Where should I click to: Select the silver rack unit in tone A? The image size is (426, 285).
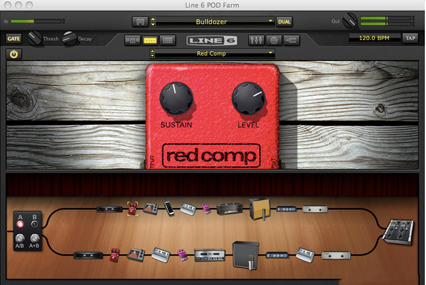click(315, 209)
